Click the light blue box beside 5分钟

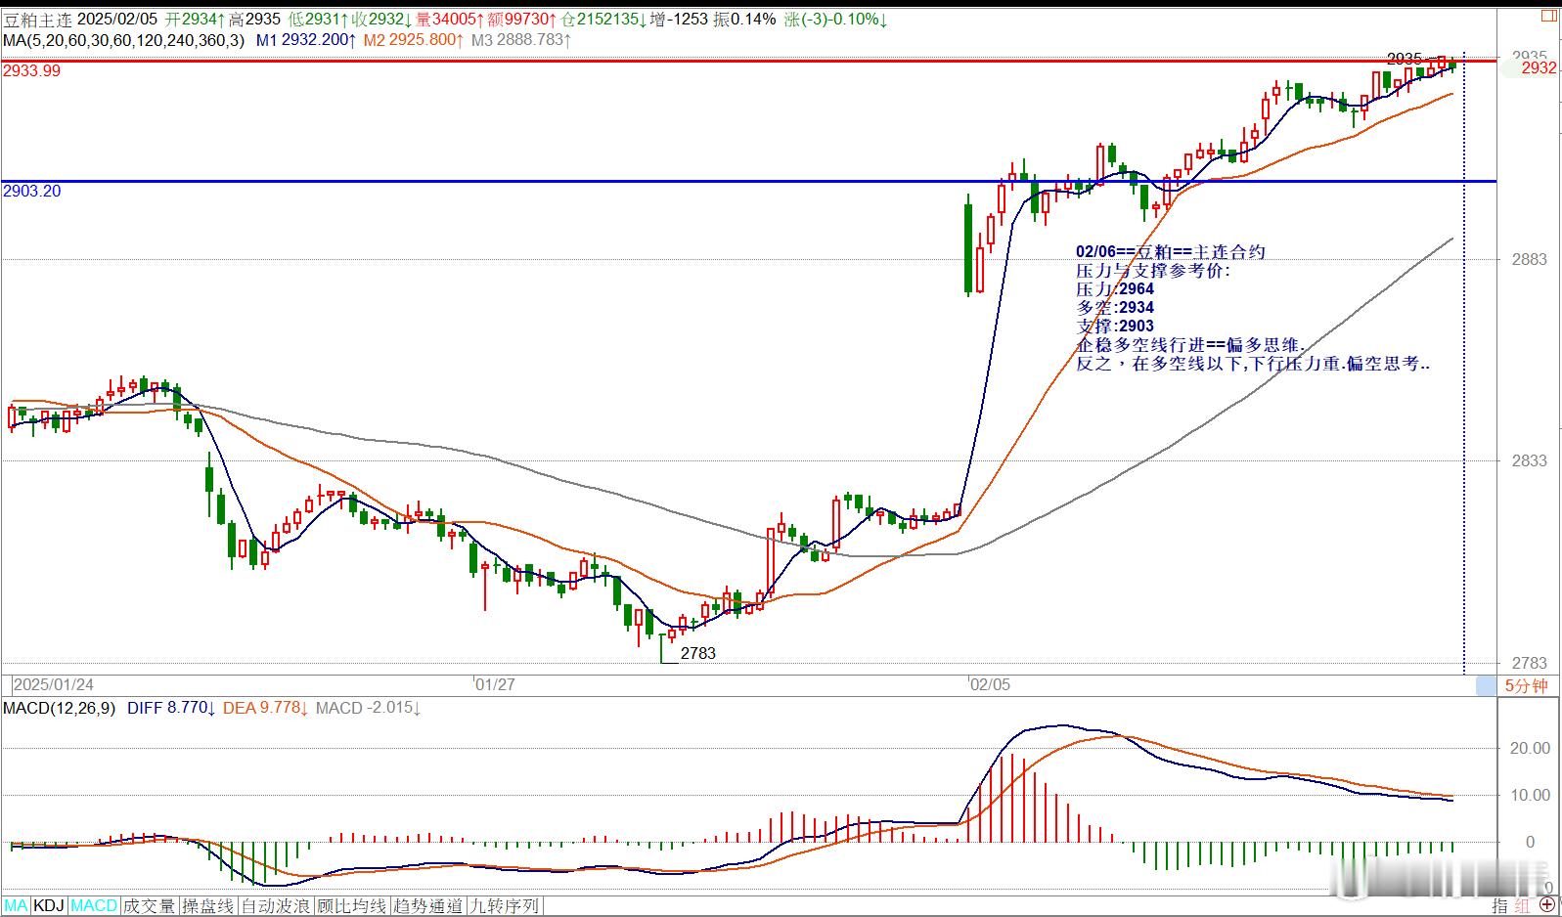[1486, 685]
